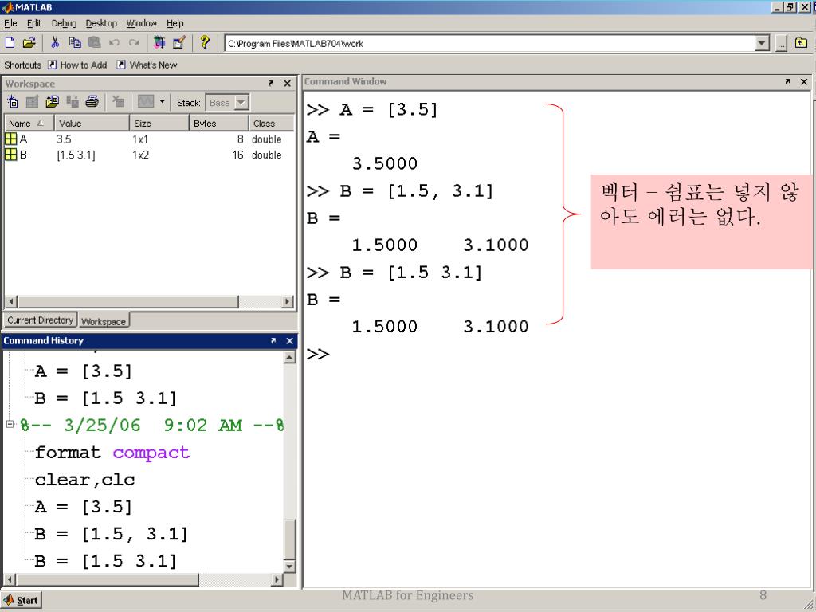Viewport: 816px width, 612px height.
Task: Open MATLAB help with the question mark icon
Action: (205, 42)
